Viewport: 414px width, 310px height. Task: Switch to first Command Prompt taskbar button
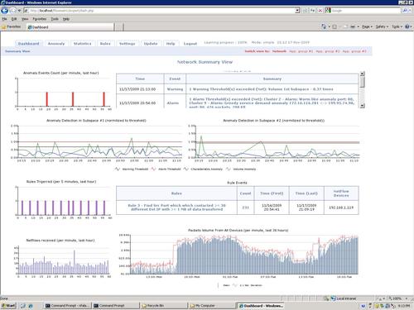68,306
